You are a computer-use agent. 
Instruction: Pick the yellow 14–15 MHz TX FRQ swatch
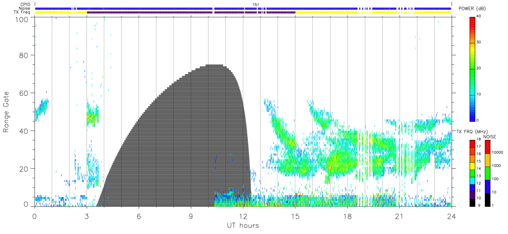point(472,165)
